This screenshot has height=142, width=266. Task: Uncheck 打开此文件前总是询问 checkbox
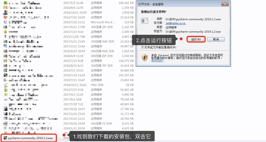pos(143,47)
